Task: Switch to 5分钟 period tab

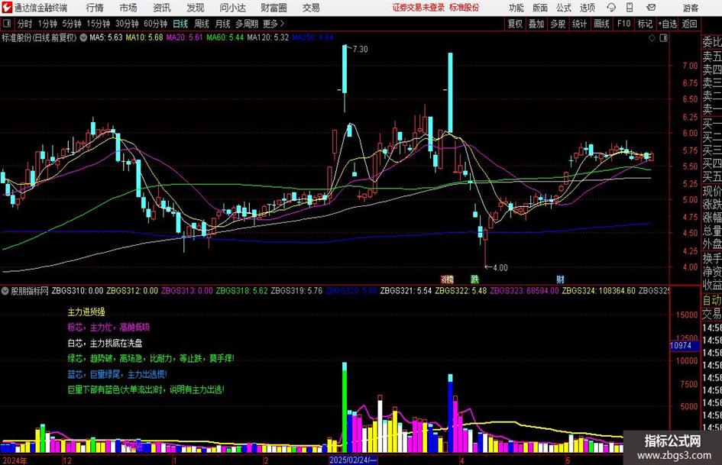Action: click(72, 24)
